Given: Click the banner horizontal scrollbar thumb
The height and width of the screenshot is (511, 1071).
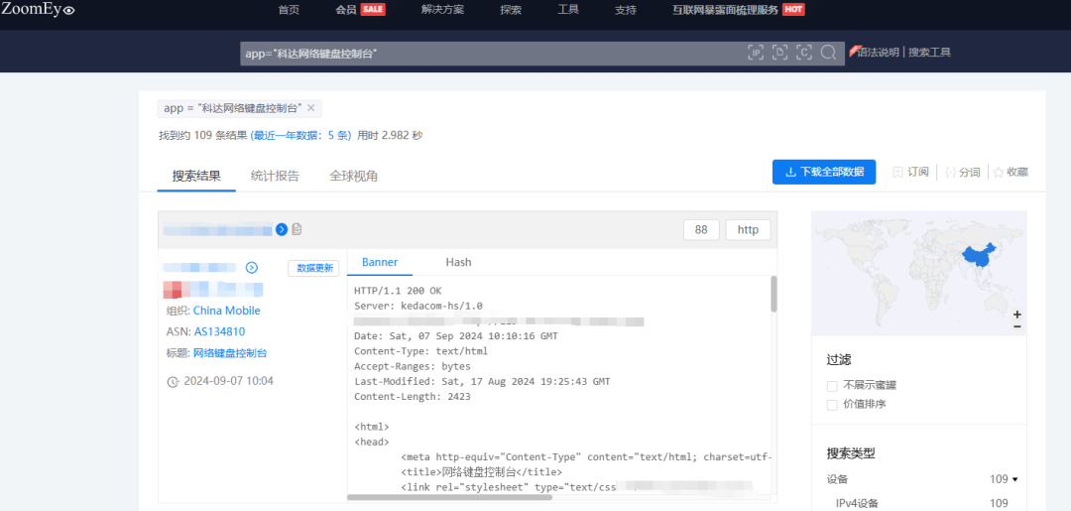Looking at the screenshot, I should [449, 497].
